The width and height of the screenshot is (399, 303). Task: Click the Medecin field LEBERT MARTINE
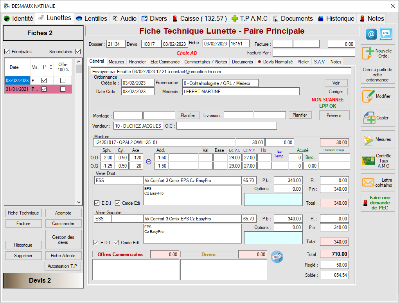pyautogui.click(x=241, y=92)
